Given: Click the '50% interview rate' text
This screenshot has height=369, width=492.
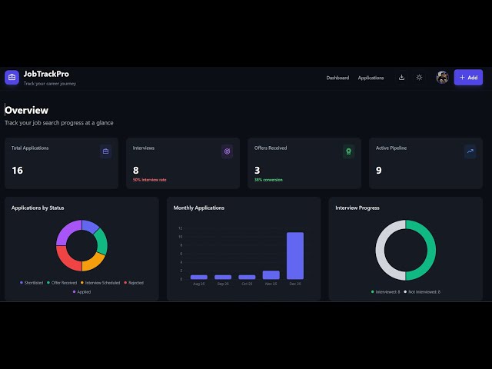Looking at the screenshot, I should pyautogui.click(x=149, y=180).
